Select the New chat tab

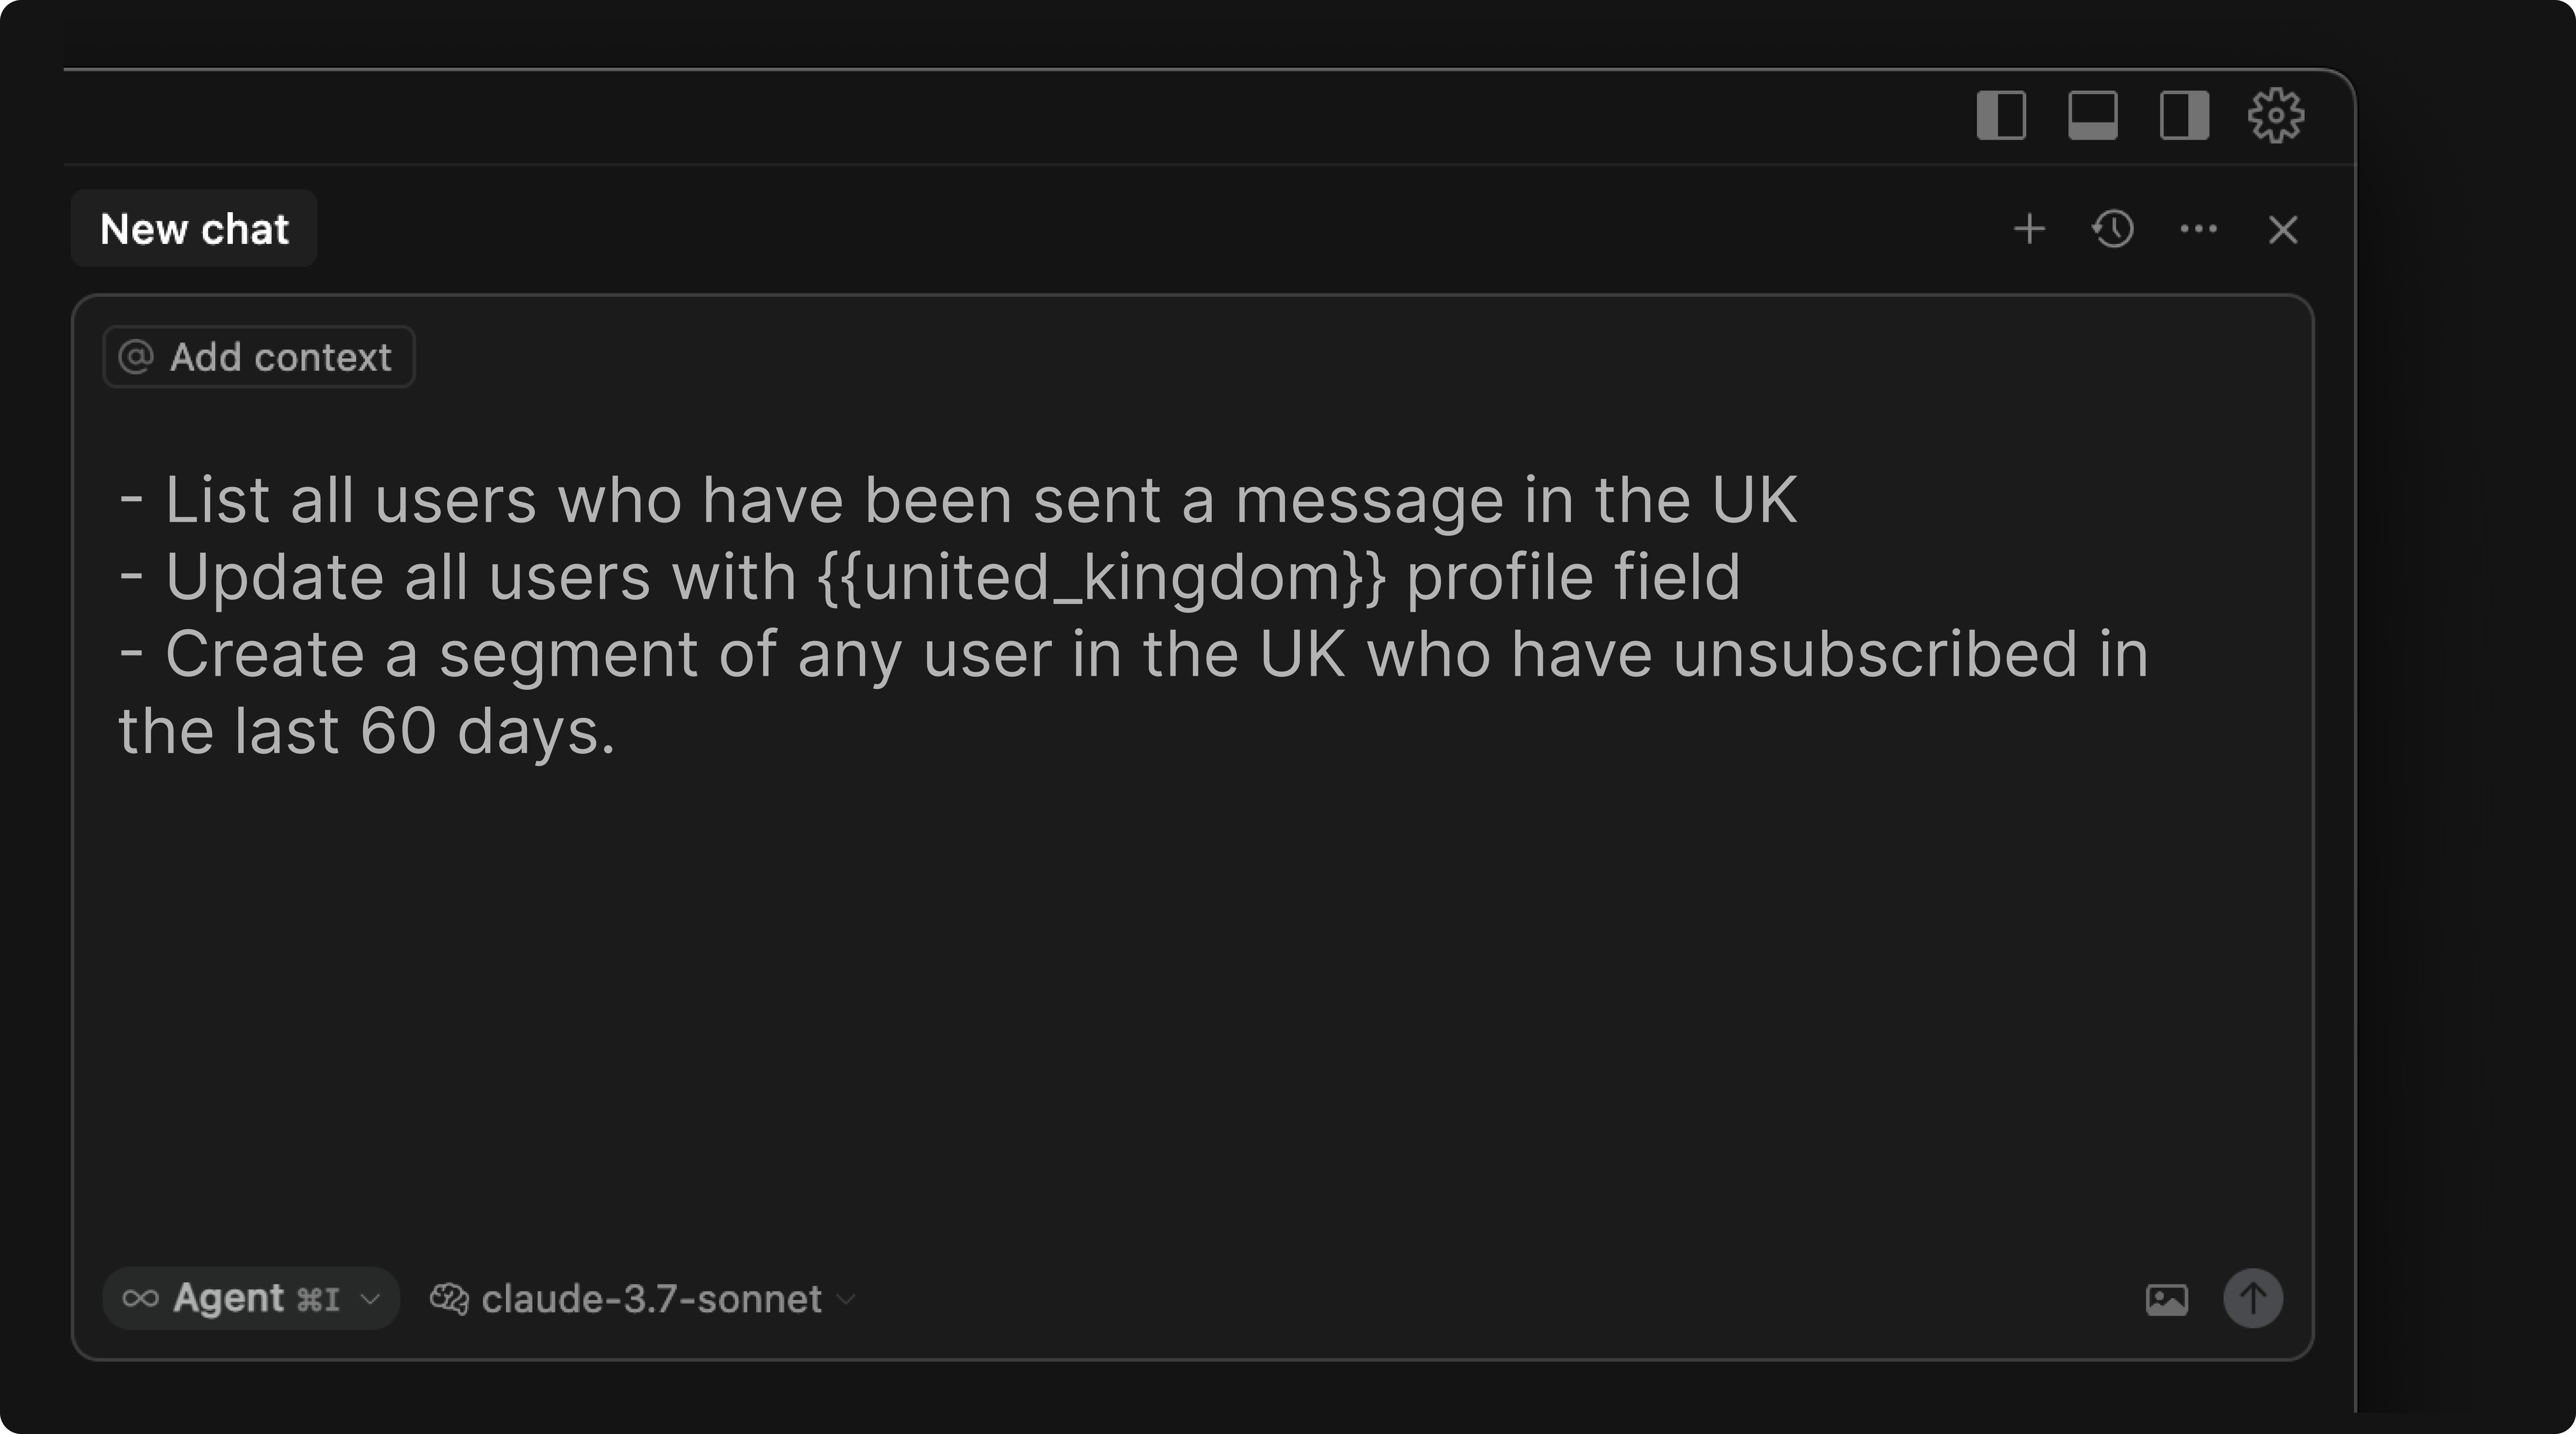pos(194,229)
